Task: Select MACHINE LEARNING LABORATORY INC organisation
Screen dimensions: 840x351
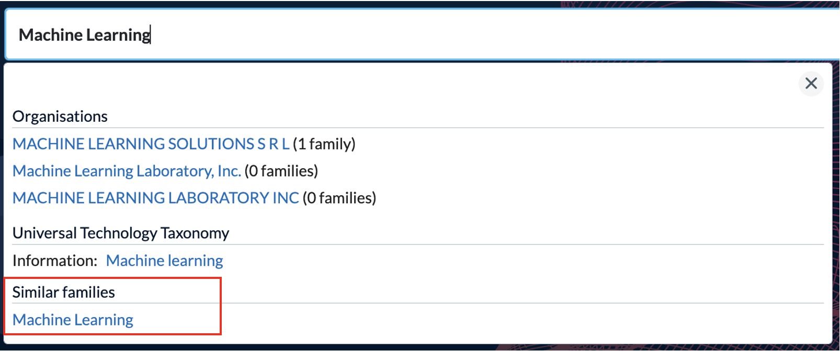Action: coord(156,198)
